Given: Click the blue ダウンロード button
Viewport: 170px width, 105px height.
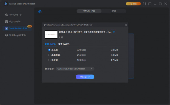Looking at the screenshot, I should (x=85, y=77).
